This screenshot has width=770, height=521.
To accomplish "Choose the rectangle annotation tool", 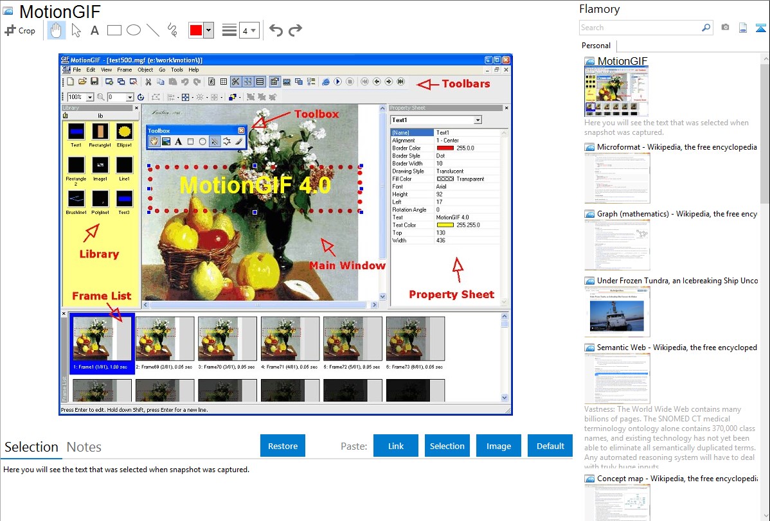I will pyautogui.click(x=114, y=30).
